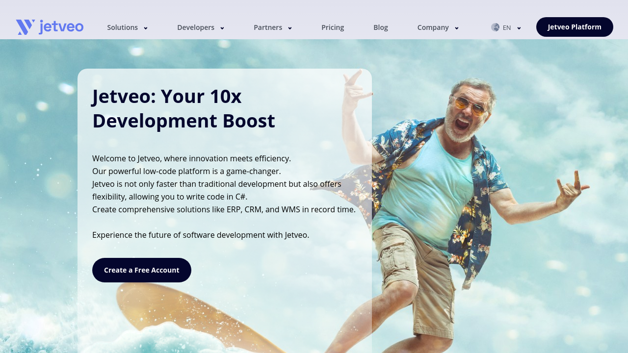The image size is (628, 353).
Task: Expand the Developers dropdown arrow
Action: pyautogui.click(x=222, y=28)
